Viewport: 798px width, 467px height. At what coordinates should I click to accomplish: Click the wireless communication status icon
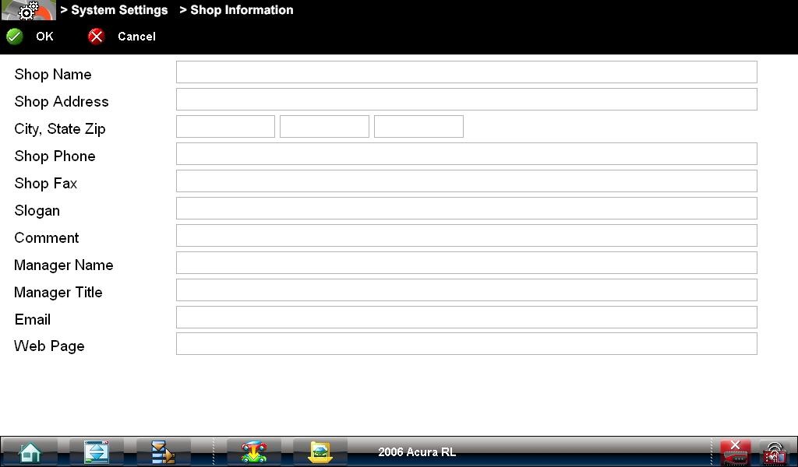773,451
